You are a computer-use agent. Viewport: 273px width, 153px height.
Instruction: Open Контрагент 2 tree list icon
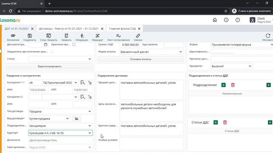point(90,97)
